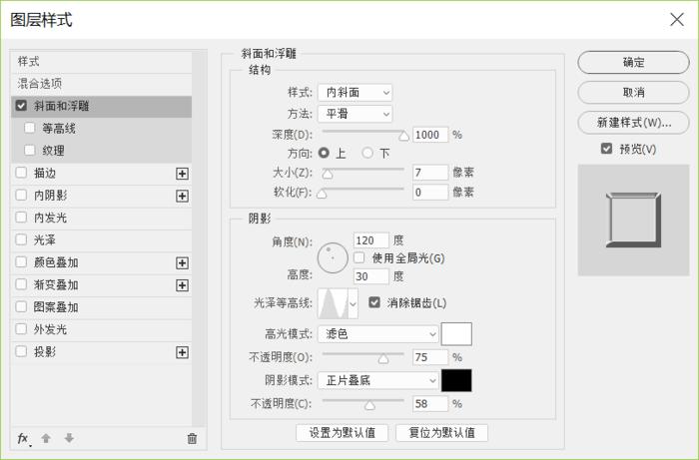
Task: Click the fx add layer style icon
Action: click(23, 439)
